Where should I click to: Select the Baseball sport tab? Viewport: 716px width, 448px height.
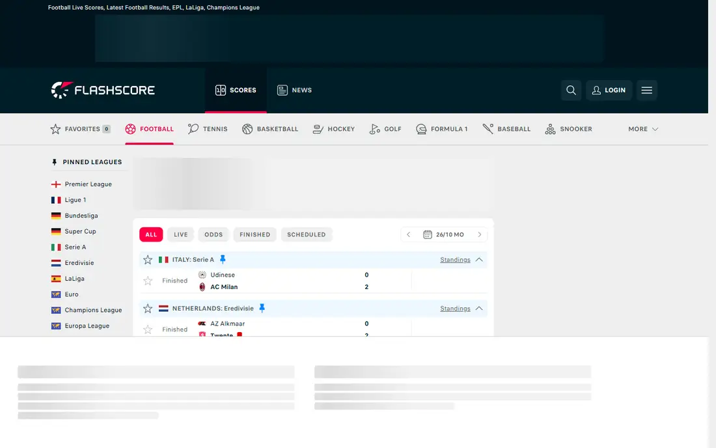point(506,129)
